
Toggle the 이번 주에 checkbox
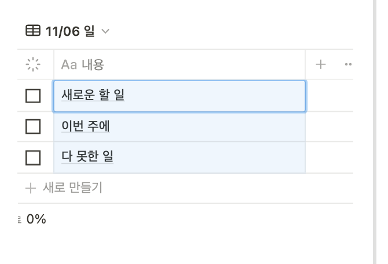[33, 126]
